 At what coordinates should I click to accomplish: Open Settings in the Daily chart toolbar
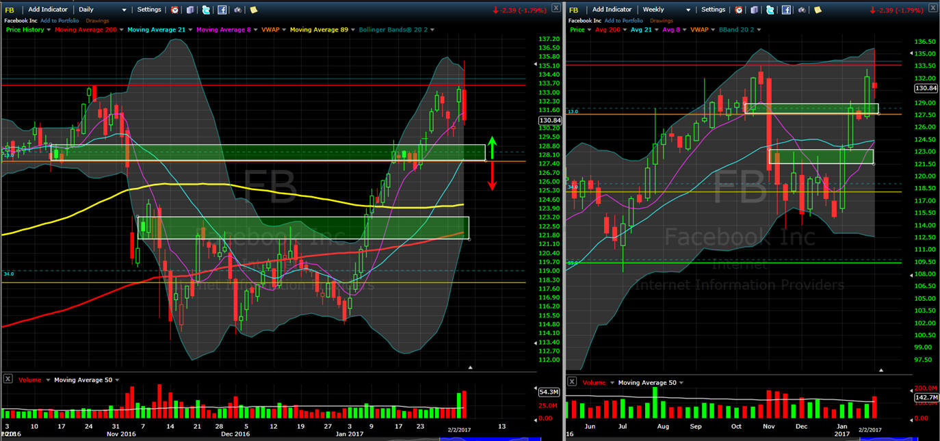[149, 10]
